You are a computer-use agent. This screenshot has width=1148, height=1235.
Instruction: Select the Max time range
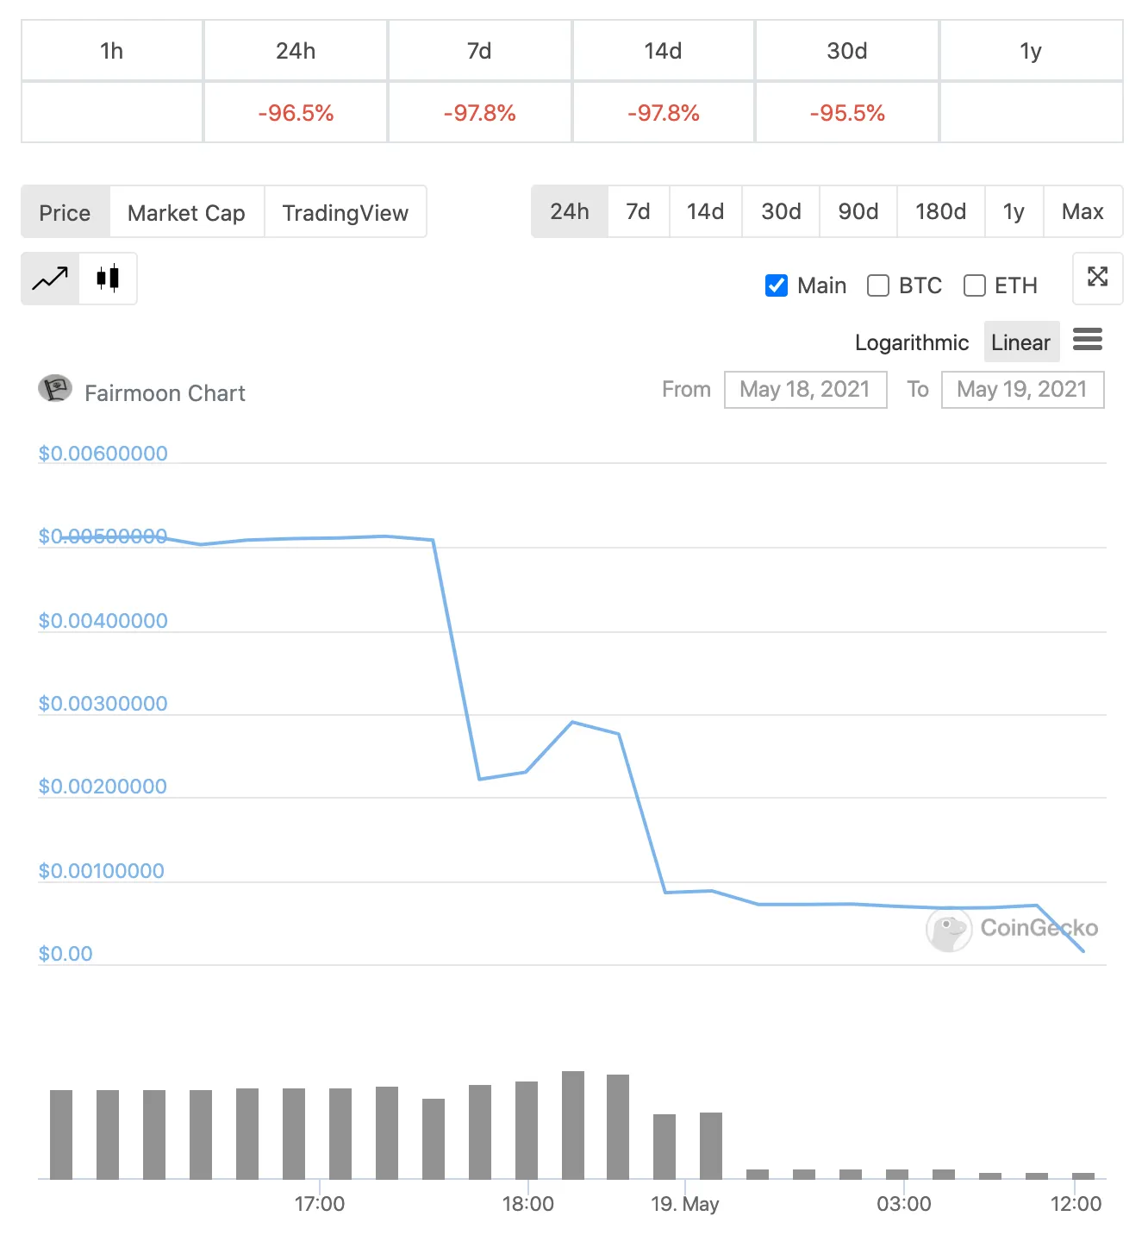(1083, 211)
